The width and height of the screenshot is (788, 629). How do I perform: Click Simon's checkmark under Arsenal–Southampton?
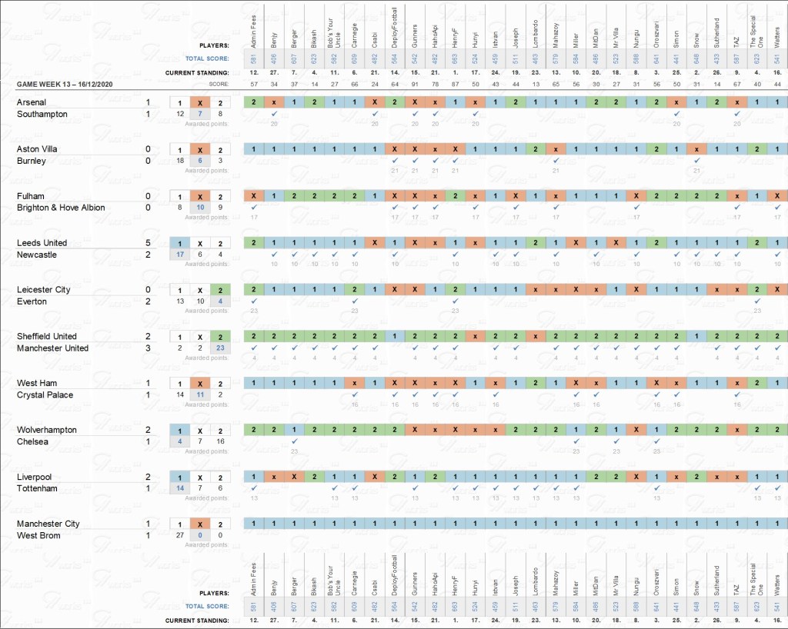[676, 114]
